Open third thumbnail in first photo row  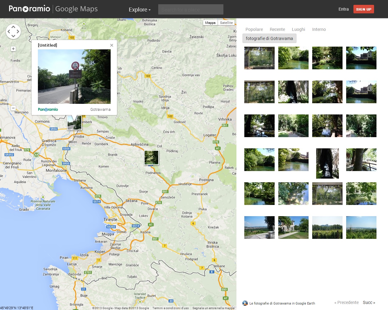tap(327, 58)
